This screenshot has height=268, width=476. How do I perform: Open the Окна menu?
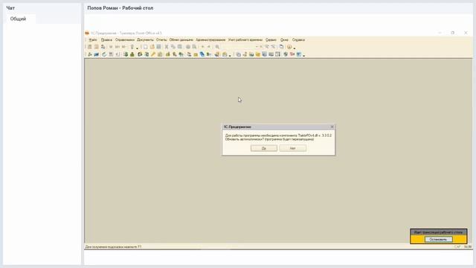pos(284,39)
